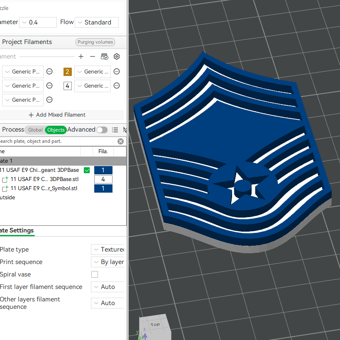Click the r_Symbol.stl part icon
340x340 pixels.
[x=5, y=188]
